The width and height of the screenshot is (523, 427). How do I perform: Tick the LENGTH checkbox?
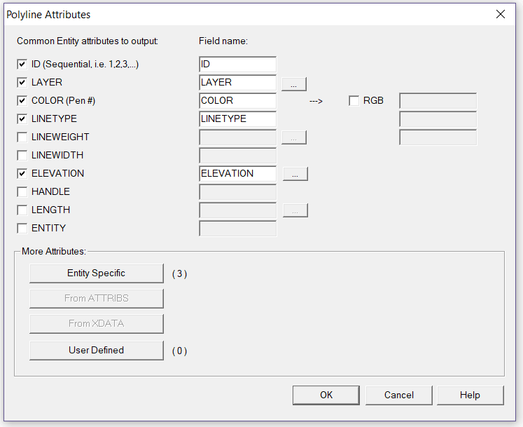22,210
